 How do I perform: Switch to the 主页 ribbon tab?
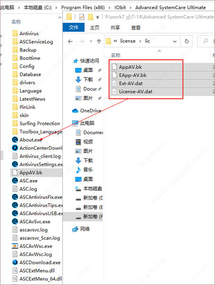[x=94, y=28]
